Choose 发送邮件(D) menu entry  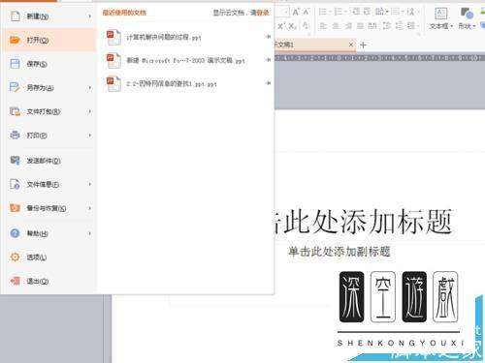click(48, 161)
